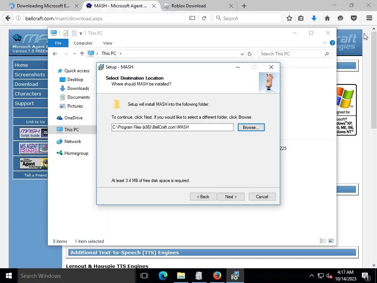Switch Explorer to large icons view
This screenshot has width=377, height=283.
tap(331, 241)
